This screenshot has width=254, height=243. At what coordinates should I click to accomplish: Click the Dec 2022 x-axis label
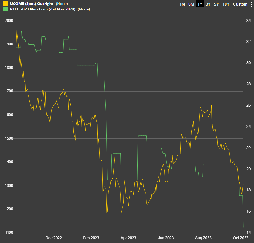tap(54, 238)
